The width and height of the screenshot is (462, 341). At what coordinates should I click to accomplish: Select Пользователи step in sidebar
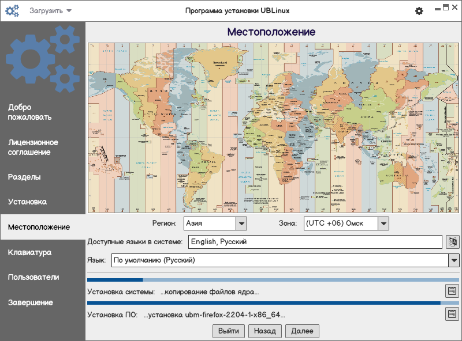[33, 277]
